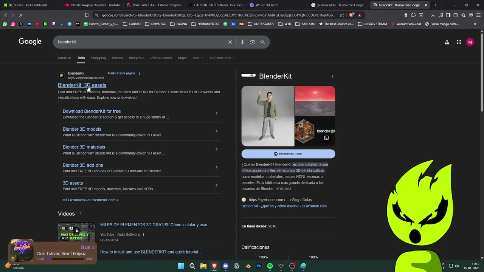Viewport: 484px width, 272px height.
Task: Open the Twitch bookmark icon
Action: pyautogui.click(x=53, y=24)
